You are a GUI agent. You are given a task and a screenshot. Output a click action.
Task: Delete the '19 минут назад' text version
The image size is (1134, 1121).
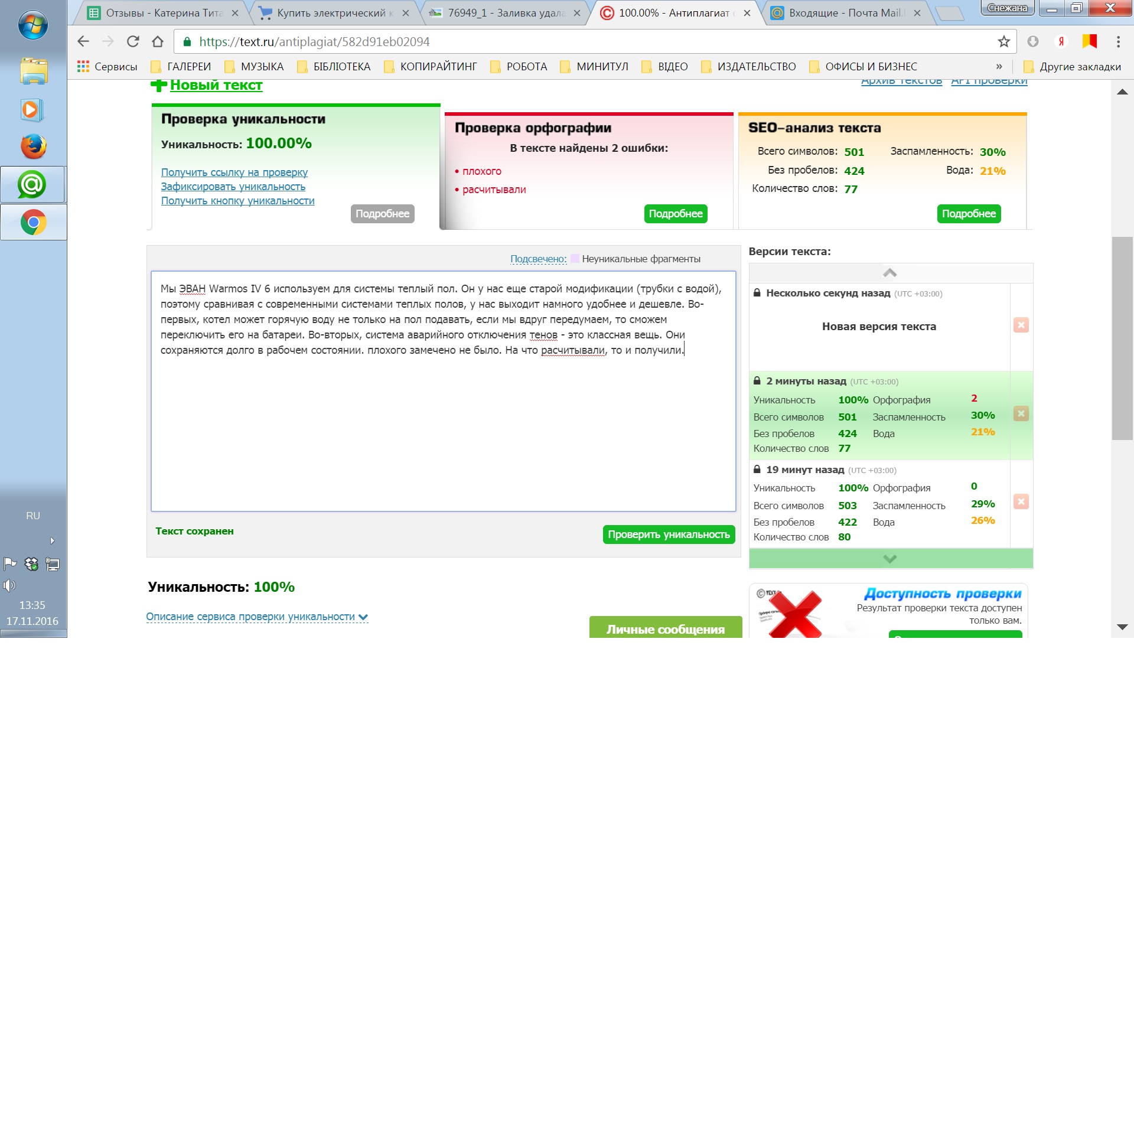coord(1021,501)
